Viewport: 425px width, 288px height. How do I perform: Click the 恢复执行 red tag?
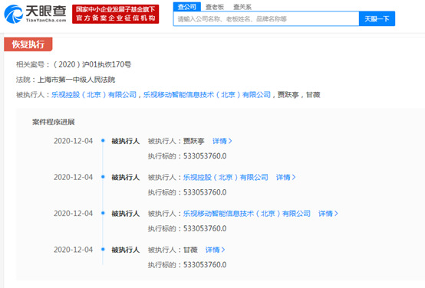[28, 44]
